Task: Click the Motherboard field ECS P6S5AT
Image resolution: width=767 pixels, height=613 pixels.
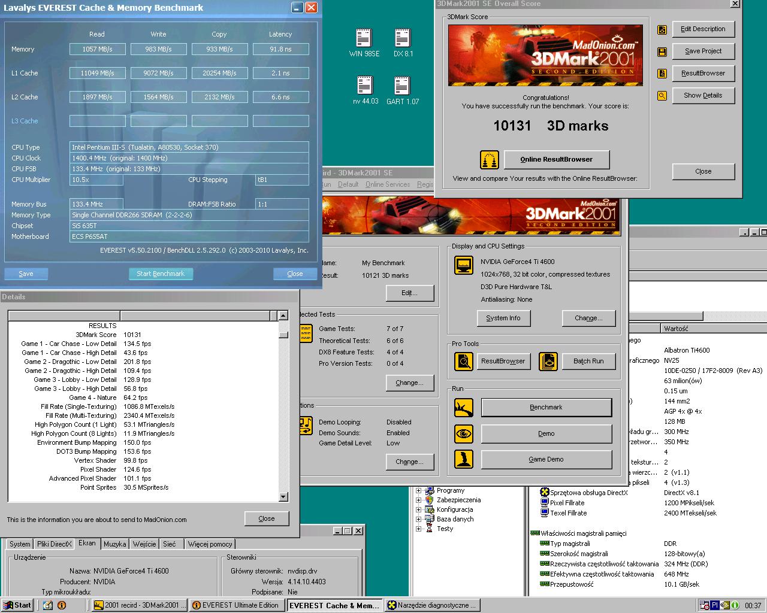Action: [189, 236]
